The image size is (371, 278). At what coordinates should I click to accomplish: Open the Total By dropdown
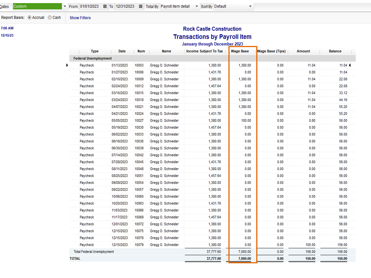click(x=197, y=7)
